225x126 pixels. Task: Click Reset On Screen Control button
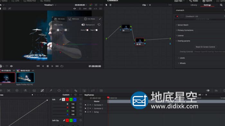click(x=205, y=47)
